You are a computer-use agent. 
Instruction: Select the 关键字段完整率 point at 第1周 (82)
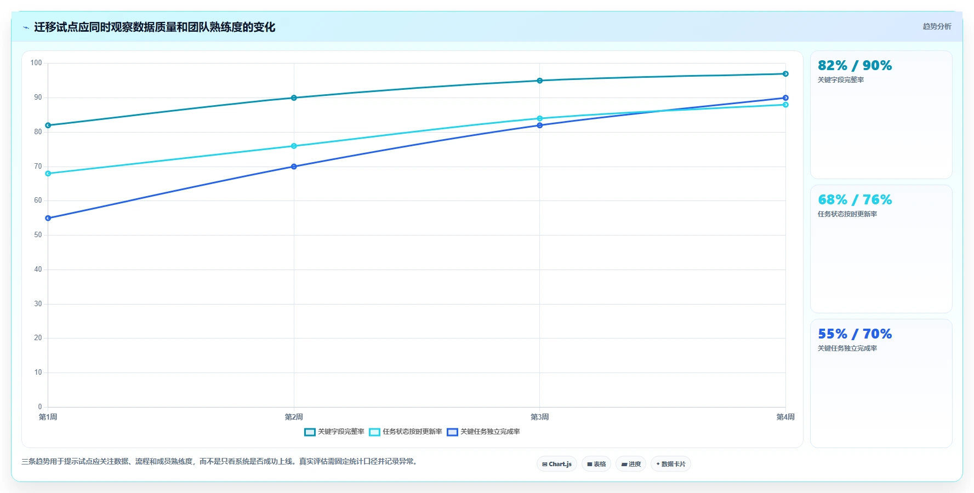coord(48,125)
